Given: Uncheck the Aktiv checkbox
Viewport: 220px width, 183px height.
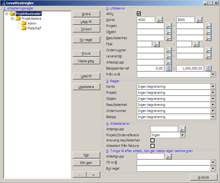Looking at the screenshot, I should [x=139, y=14].
